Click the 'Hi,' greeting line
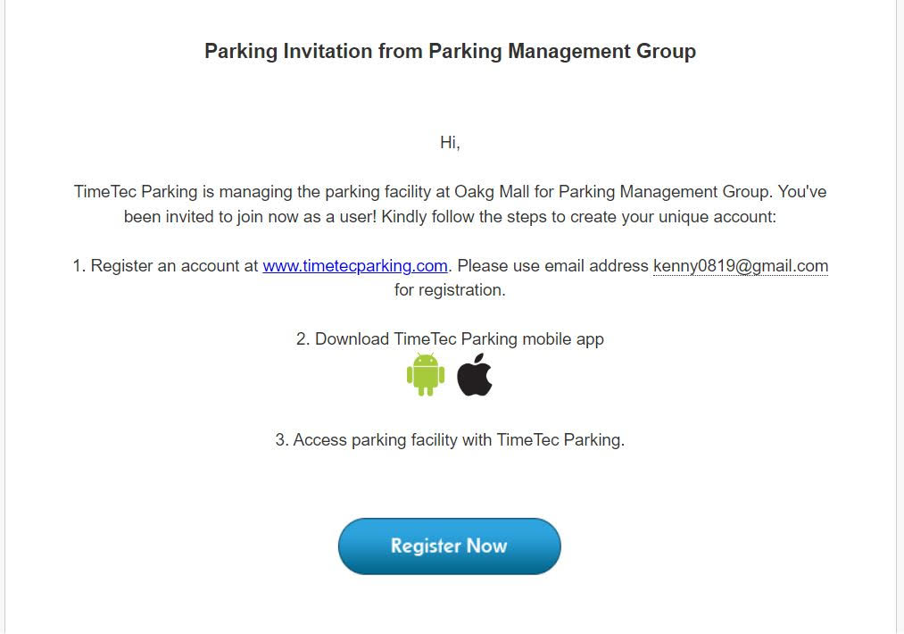 pos(450,143)
